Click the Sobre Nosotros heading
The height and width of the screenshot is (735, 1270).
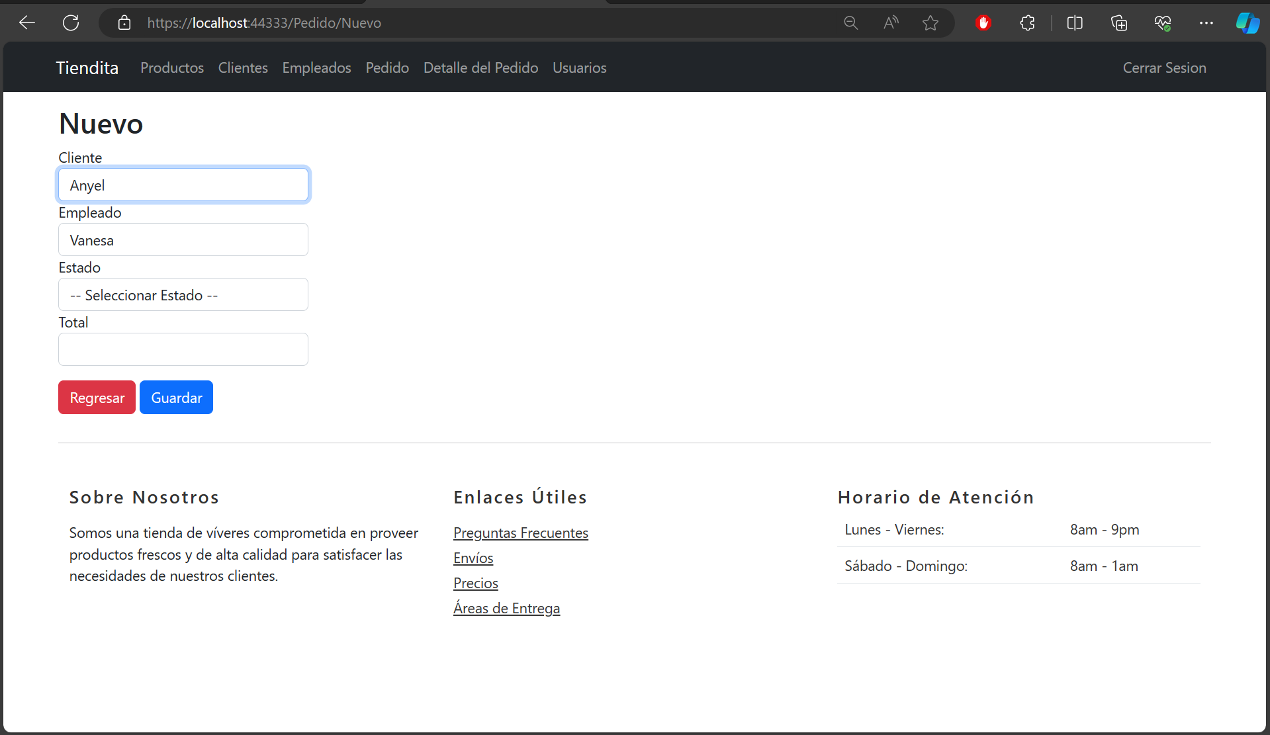coord(144,497)
